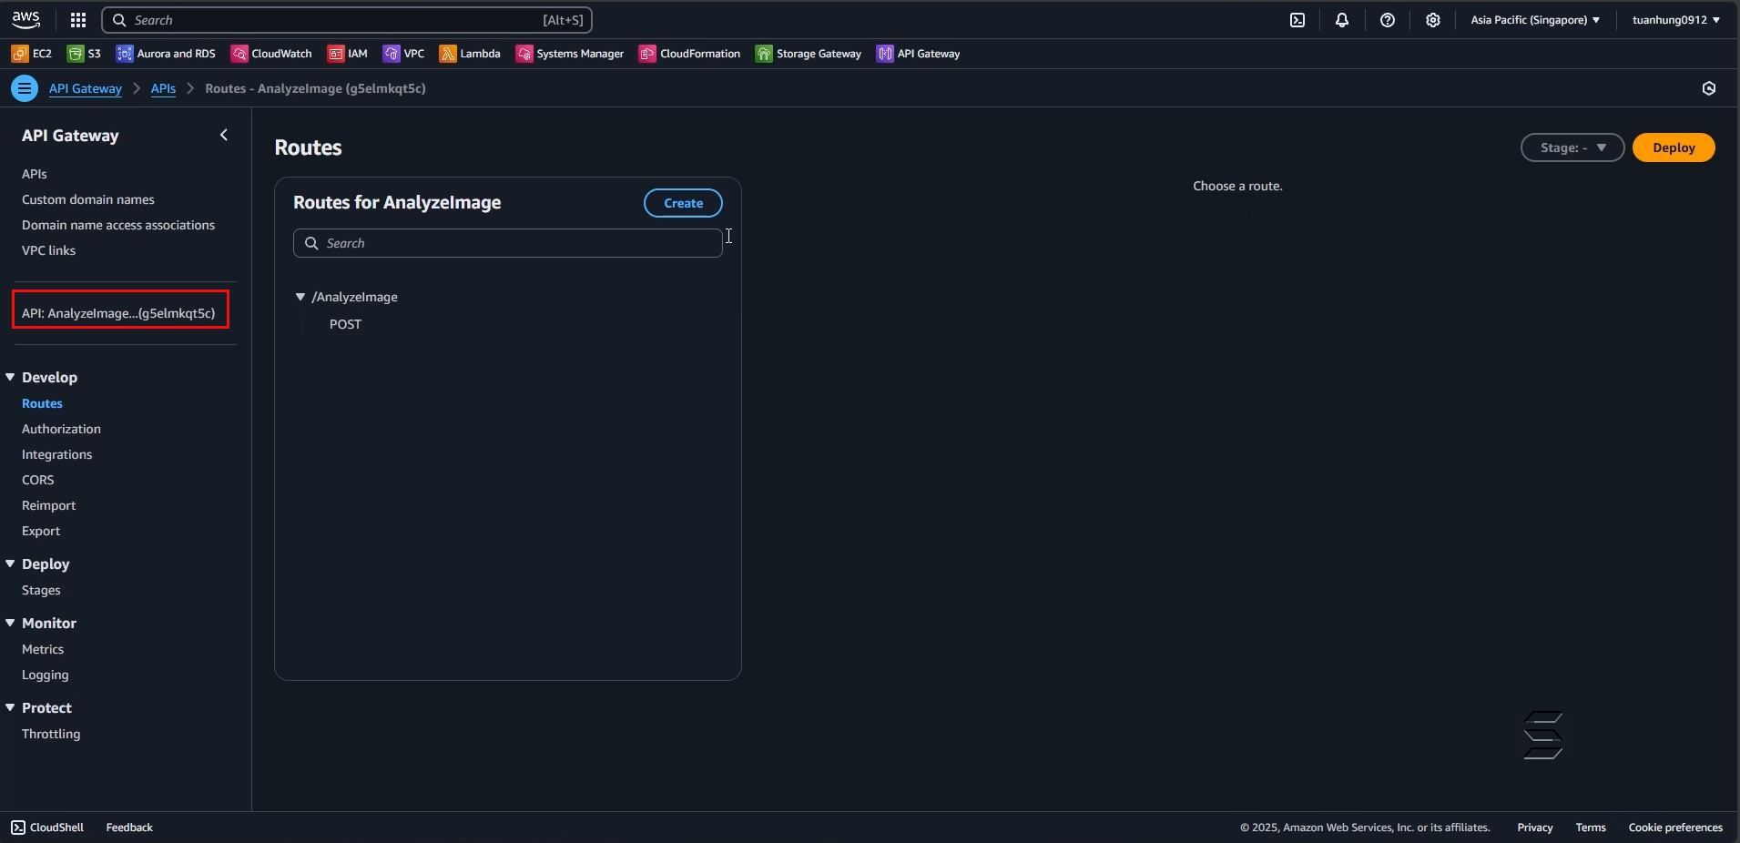
Task: Open the notifications bell icon
Action: coord(1342,20)
